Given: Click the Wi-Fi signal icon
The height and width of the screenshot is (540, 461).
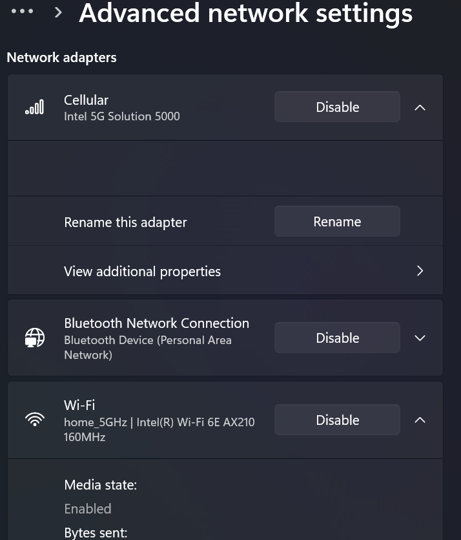Looking at the screenshot, I should pyautogui.click(x=35, y=420).
